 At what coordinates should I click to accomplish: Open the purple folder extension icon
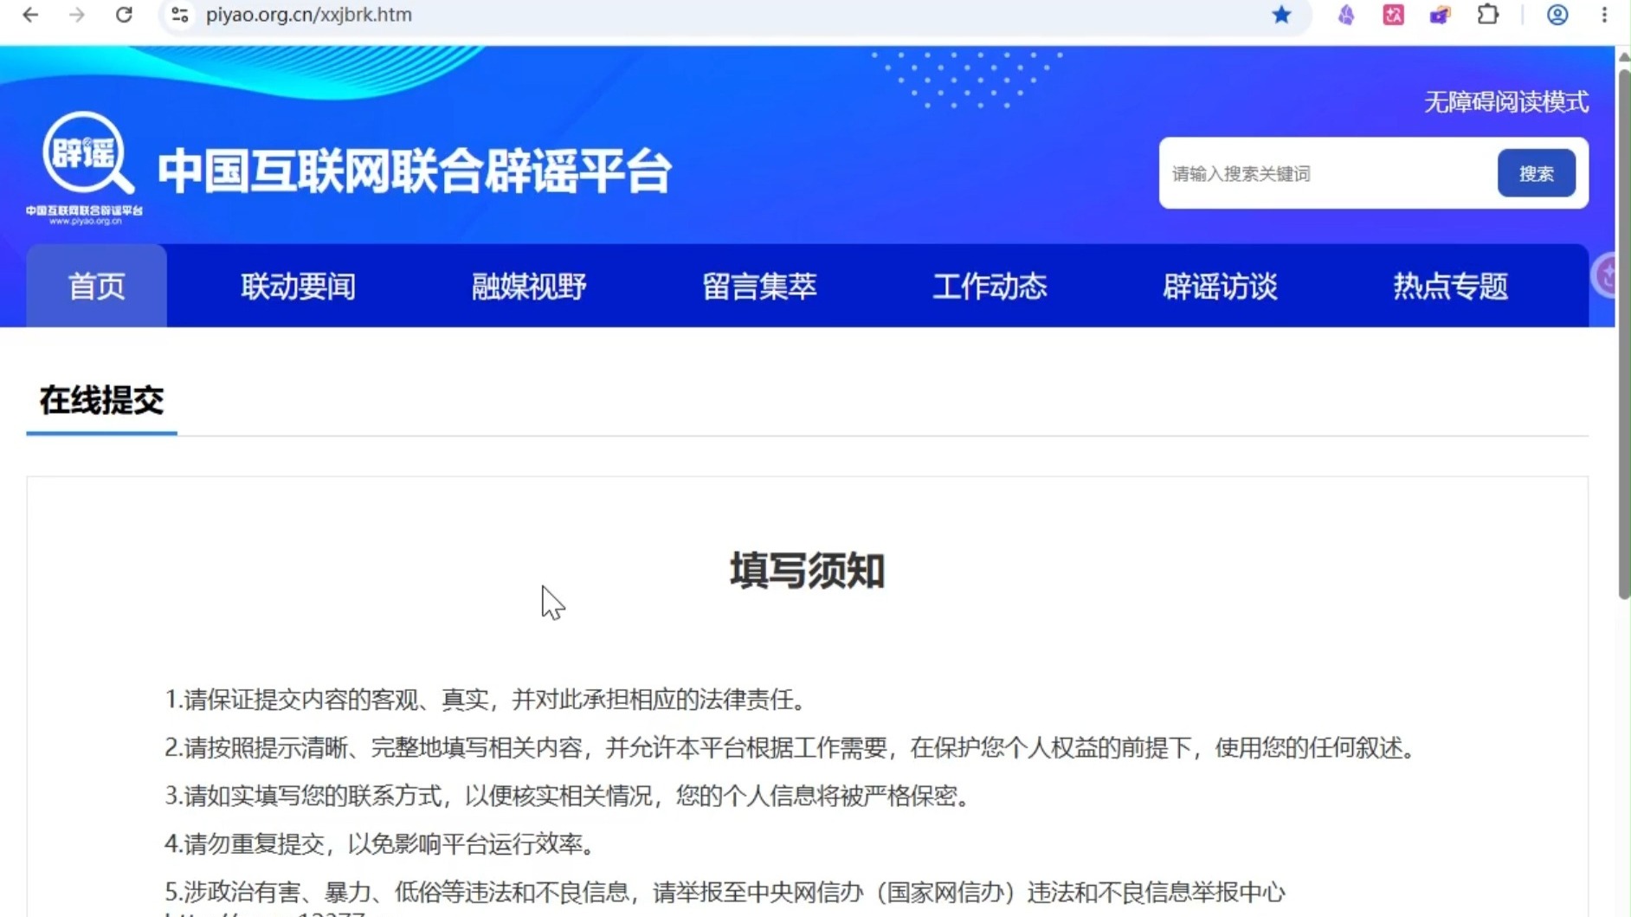(1440, 15)
